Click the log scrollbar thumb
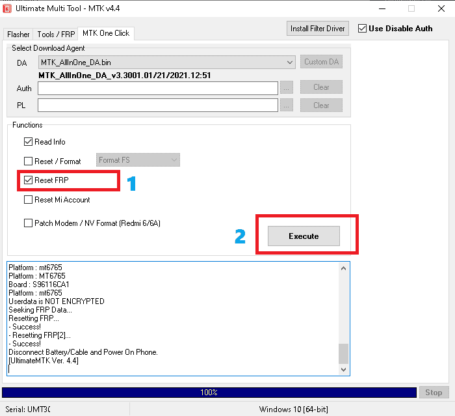The height and width of the screenshot is (416, 455). pos(344,354)
